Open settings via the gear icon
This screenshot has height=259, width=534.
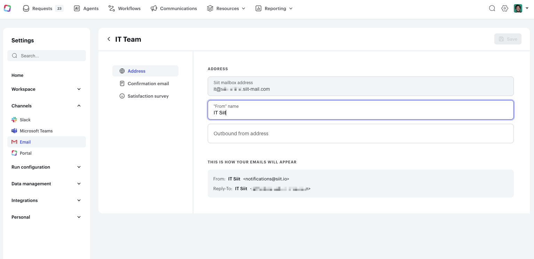coord(505,8)
